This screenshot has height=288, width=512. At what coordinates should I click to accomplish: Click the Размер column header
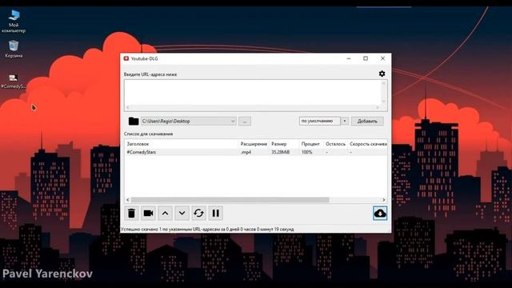pyautogui.click(x=284, y=144)
